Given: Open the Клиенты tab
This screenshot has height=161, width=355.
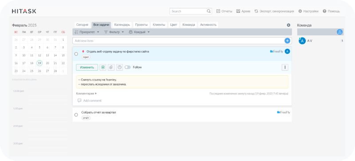Looking at the screenshot, I should [159, 25].
